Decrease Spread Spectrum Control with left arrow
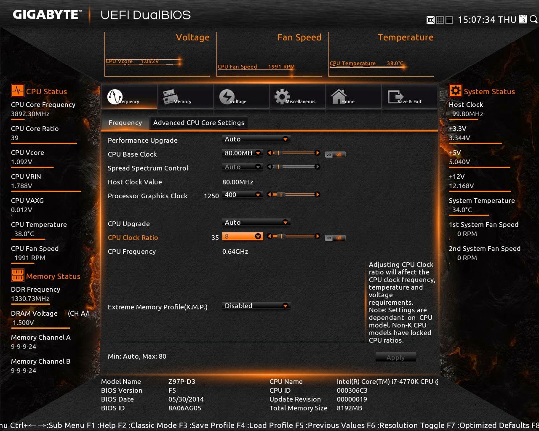Image resolution: width=539 pixels, height=431 pixels. [269, 167]
